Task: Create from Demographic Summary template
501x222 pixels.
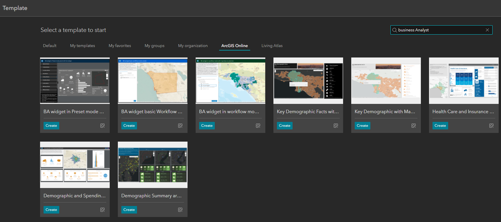Action: click(129, 209)
